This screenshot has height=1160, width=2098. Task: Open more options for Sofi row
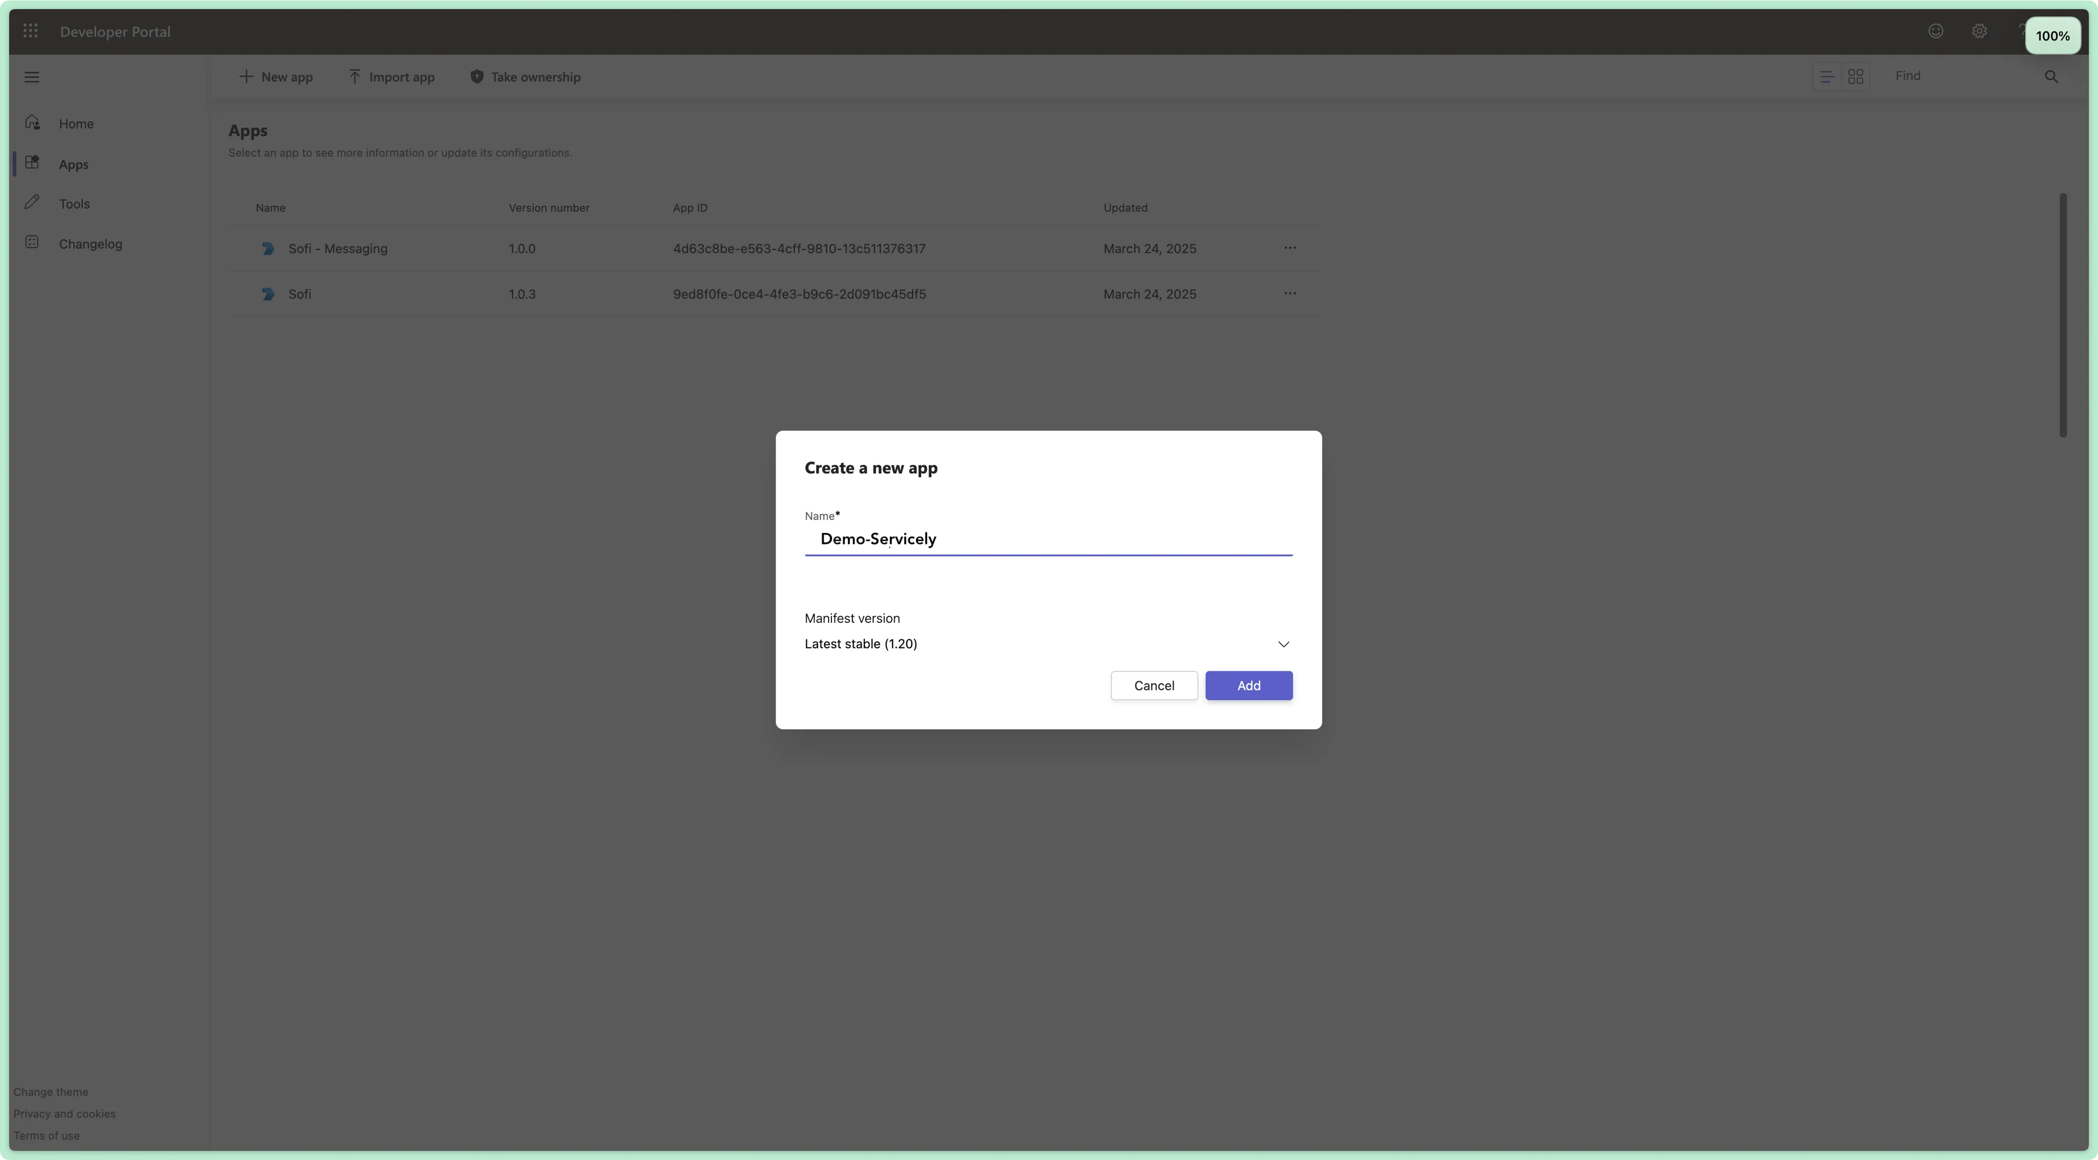point(1290,293)
